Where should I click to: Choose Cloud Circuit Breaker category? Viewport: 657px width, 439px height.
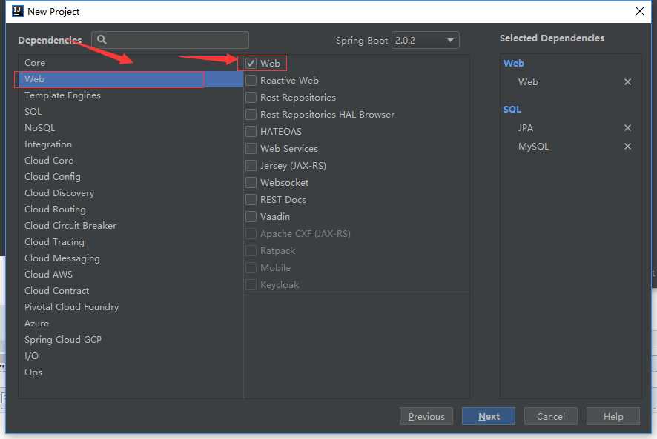[131, 226]
